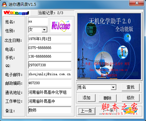
Task: Click the 工作单位: label
Action: tap(14, 101)
